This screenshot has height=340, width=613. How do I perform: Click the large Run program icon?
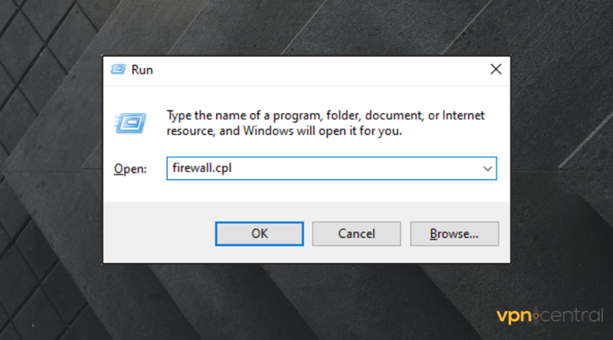[x=128, y=122]
